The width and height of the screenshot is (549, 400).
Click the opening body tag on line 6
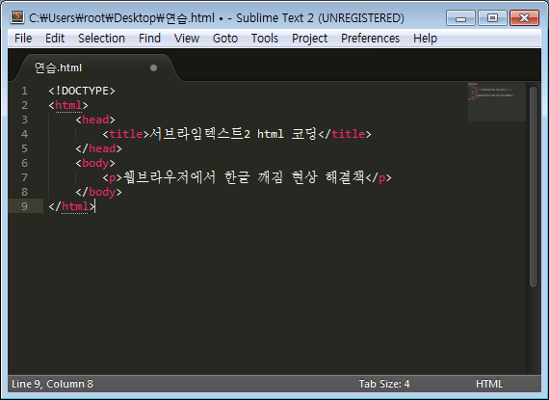coord(95,163)
